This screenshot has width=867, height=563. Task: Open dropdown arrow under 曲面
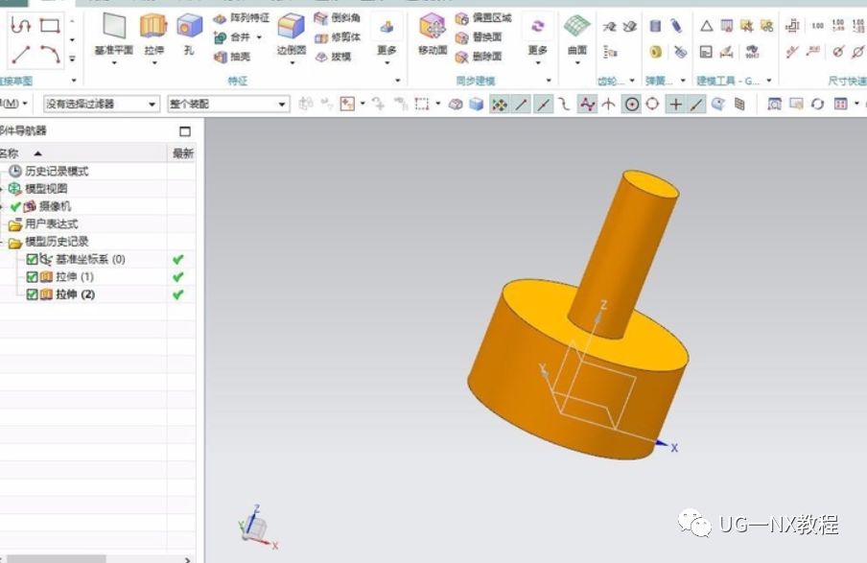point(576,63)
